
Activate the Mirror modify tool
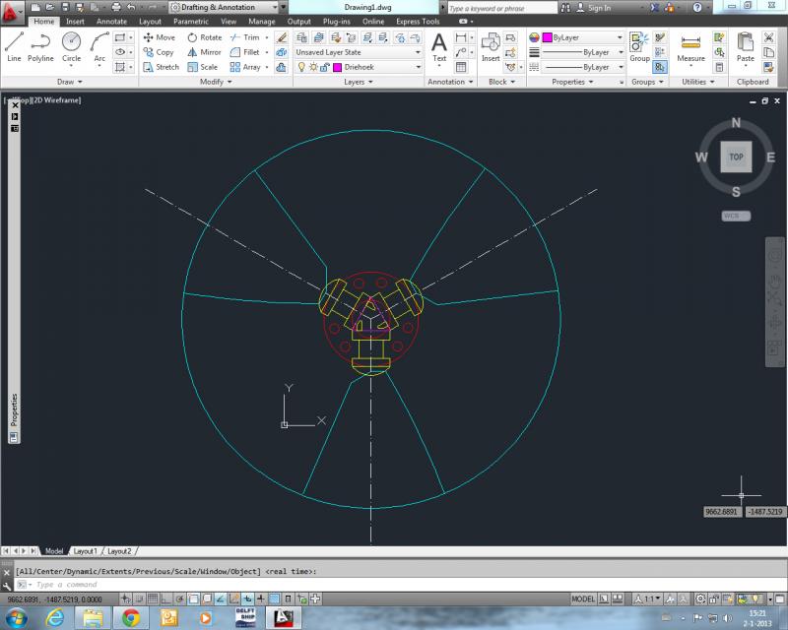204,52
